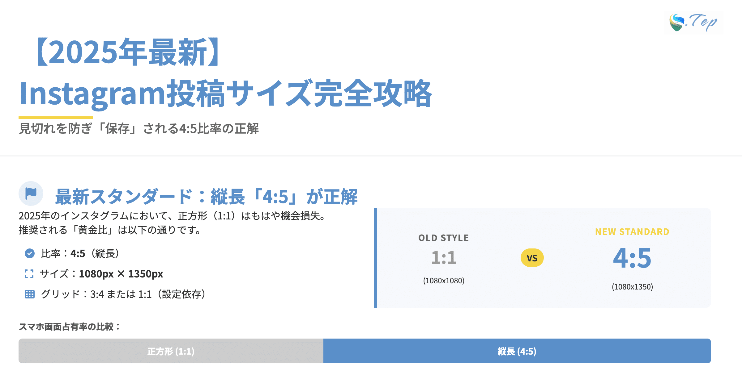Click the subtitle 見切れを防ぎ text
This screenshot has width=742, height=379.
(139, 128)
